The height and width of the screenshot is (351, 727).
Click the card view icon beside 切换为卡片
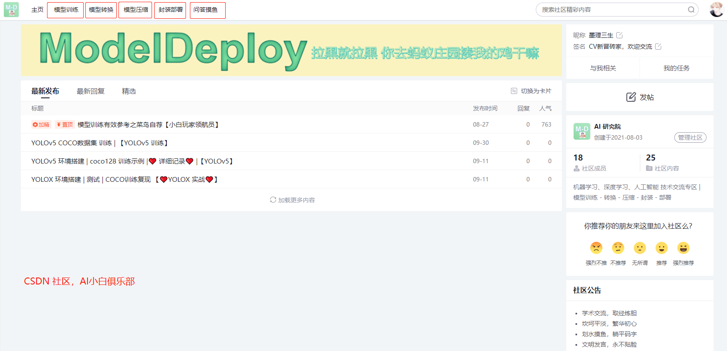(x=514, y=91)
